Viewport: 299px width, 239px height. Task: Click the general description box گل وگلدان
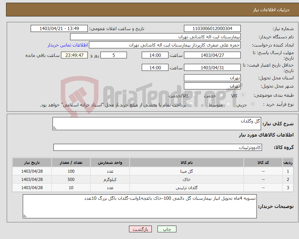[157, 124]
